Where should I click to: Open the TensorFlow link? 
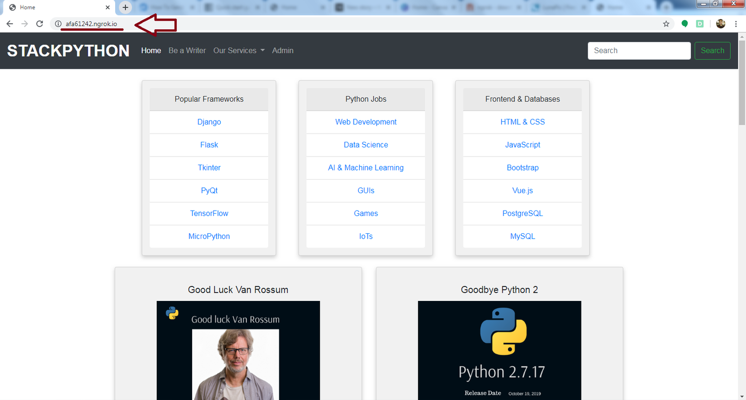pos(209,213)
